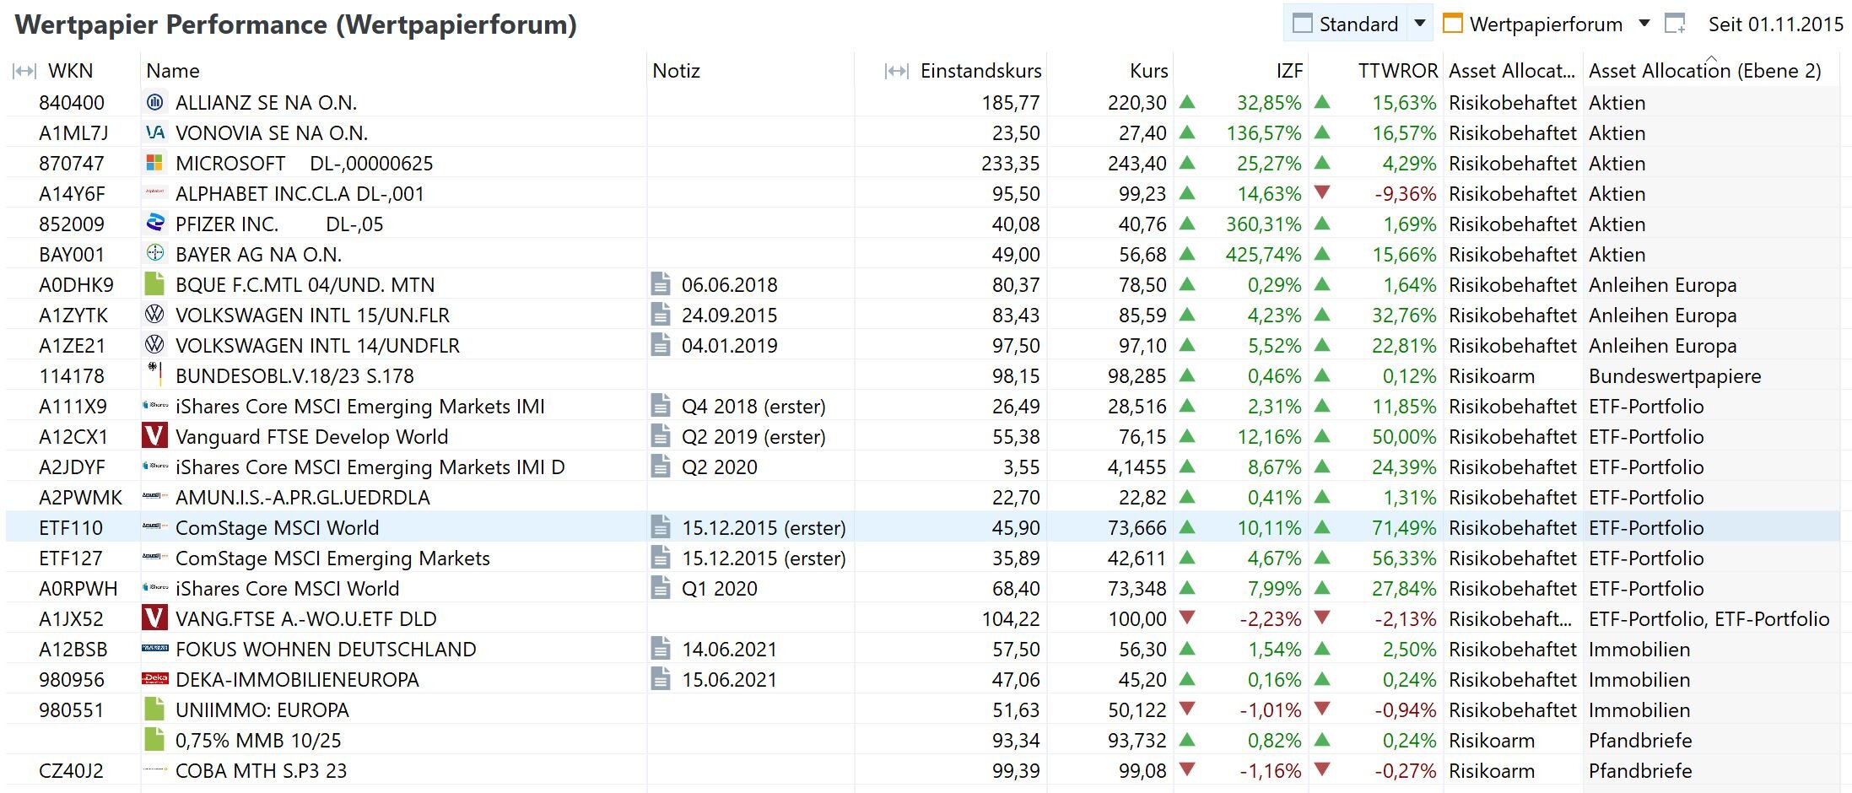1852x793 pixels.
Task: Select the Wertpapierforum view button
Action: (1534, 24)
